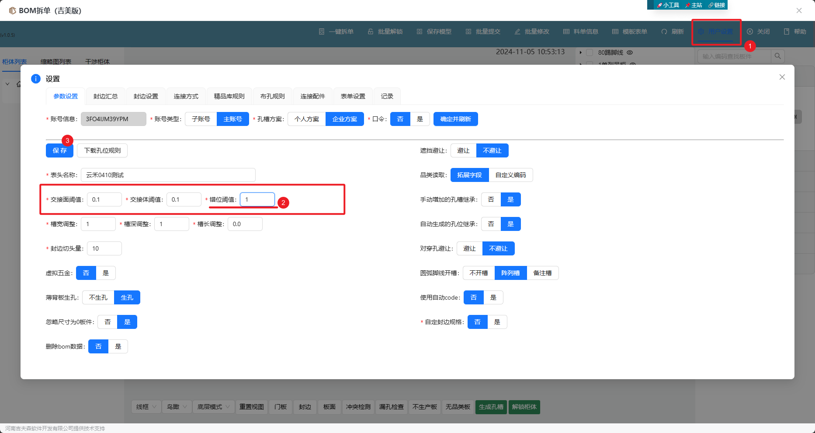Click the 料单信息 table icon
This screenshot has height=433, width=815.
point(566,31)
